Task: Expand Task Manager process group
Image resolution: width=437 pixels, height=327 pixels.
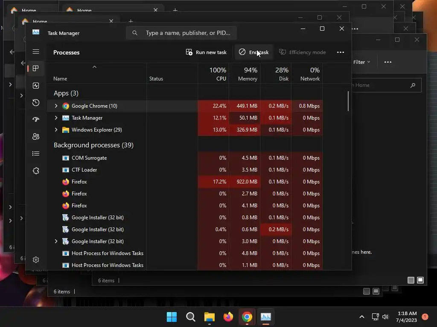Action: click(x=56, y=118)
